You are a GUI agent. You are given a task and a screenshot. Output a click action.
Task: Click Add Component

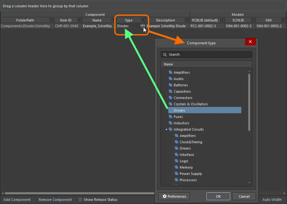(x=17, y=200)
